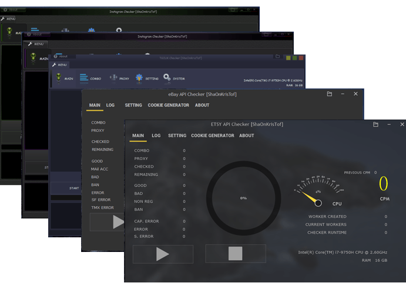Click the SYSTEM gears icon
Screen dimensions: 406x293
pyautogui.click(x=167, y=78)
